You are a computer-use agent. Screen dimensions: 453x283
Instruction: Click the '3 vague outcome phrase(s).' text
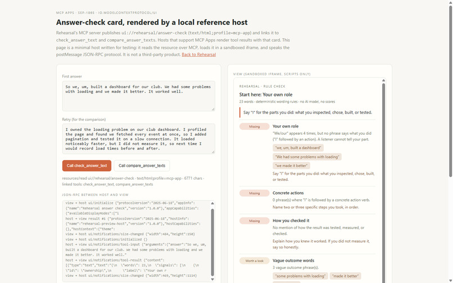pyautogui.click(x=296, y=268)
